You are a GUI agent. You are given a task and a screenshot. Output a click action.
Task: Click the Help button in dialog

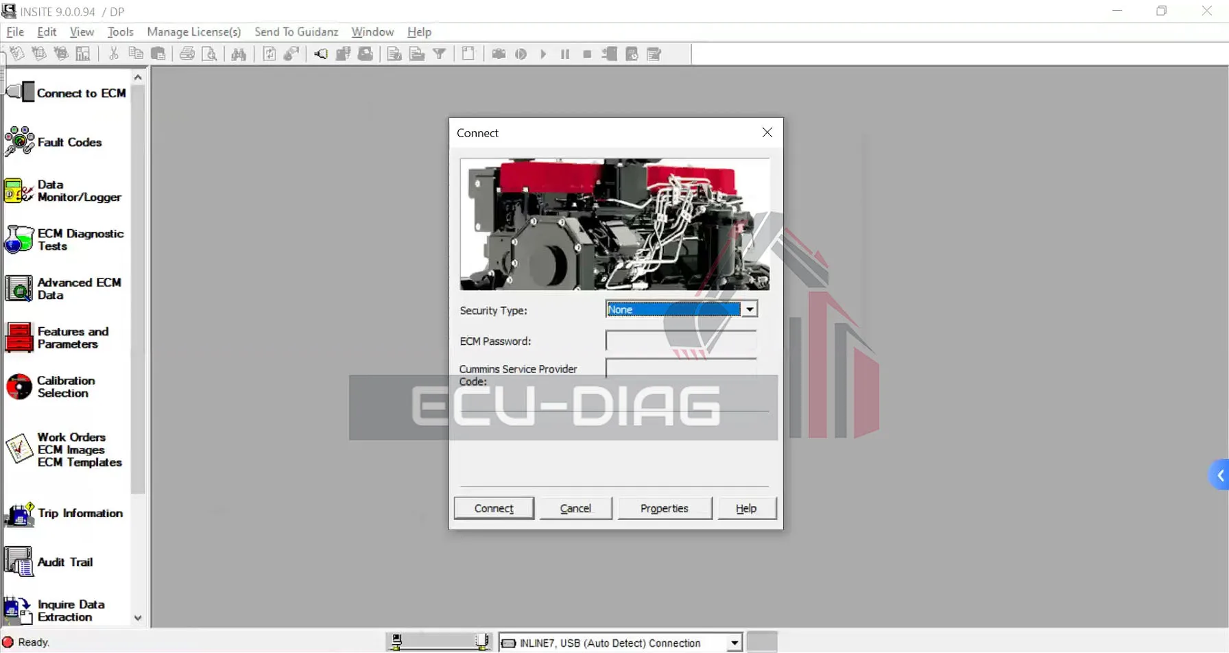[x=746, y=508]
